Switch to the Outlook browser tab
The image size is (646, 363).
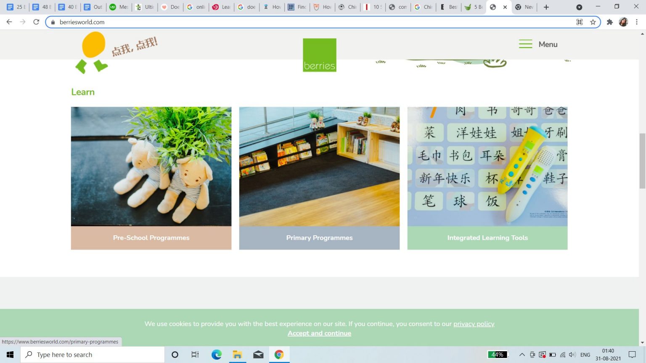(x=93, y=7)
